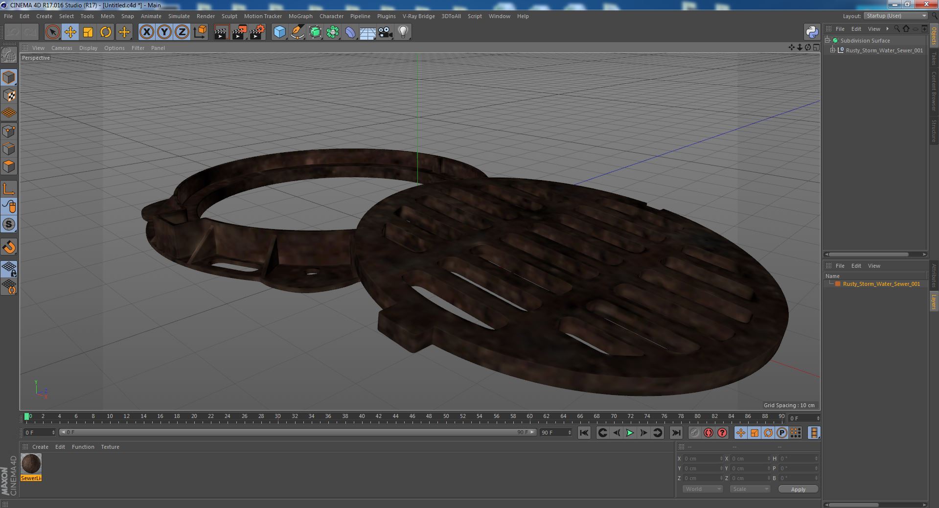This screenshot has width=939, height=508.
Task: Toggle Position keyframe recording in timeline bar
Action: (741, 433)
